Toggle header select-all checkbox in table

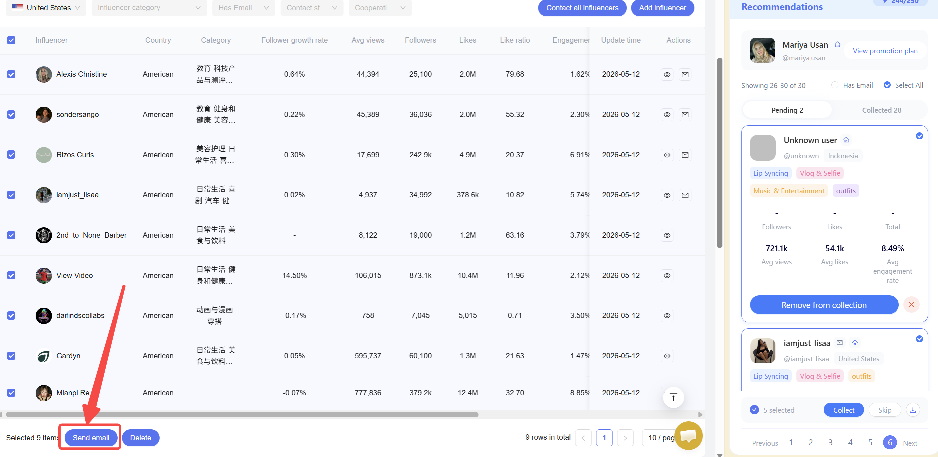[x=11, y=40]
